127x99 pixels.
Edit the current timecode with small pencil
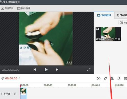click(19, 78)
